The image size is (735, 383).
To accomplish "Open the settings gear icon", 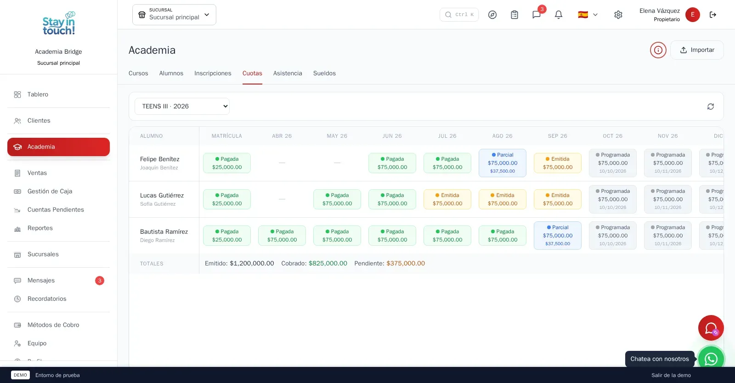I will (618, 15).
